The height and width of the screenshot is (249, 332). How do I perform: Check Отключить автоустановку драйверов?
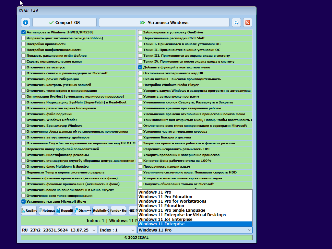tap(23, 137)
